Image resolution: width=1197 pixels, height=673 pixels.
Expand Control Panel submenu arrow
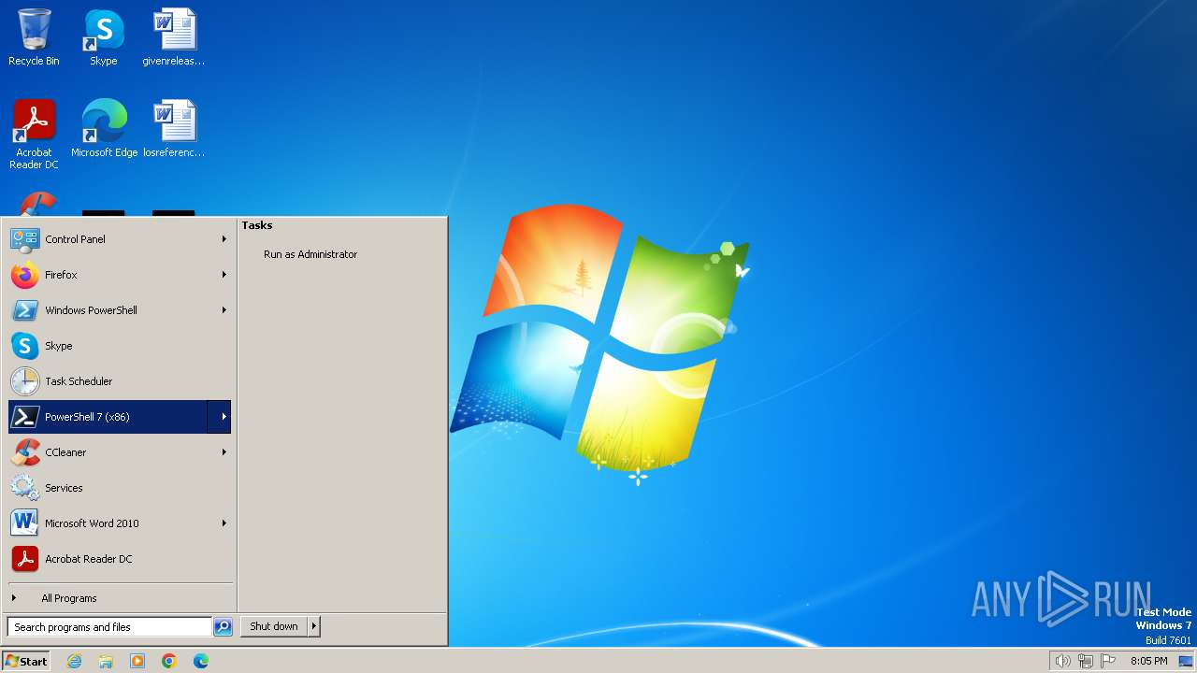coord(224,239)
